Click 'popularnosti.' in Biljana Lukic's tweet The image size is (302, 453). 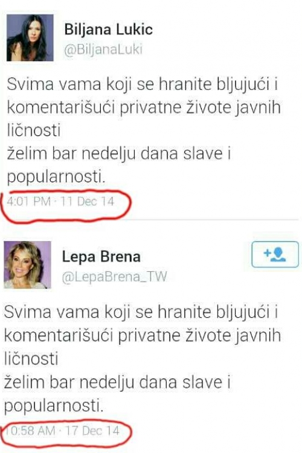56,177
